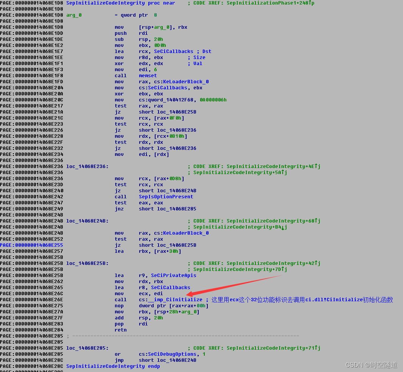Image resolution: width=403 pixels, height=372 pixels.
Task: Select the SeCiCallbacks operand in lea rcx
Action: [173, 51]
